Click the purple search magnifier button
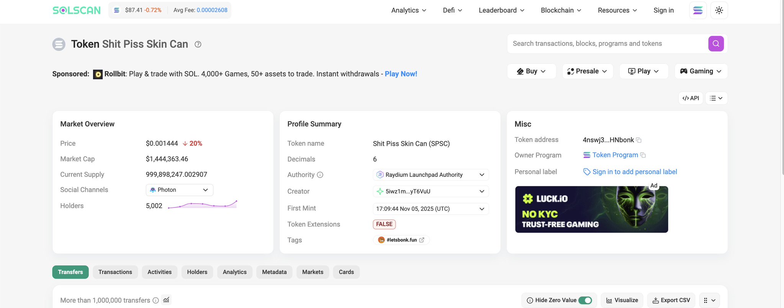This screenshot has height=308, width=784. point(716,44)
